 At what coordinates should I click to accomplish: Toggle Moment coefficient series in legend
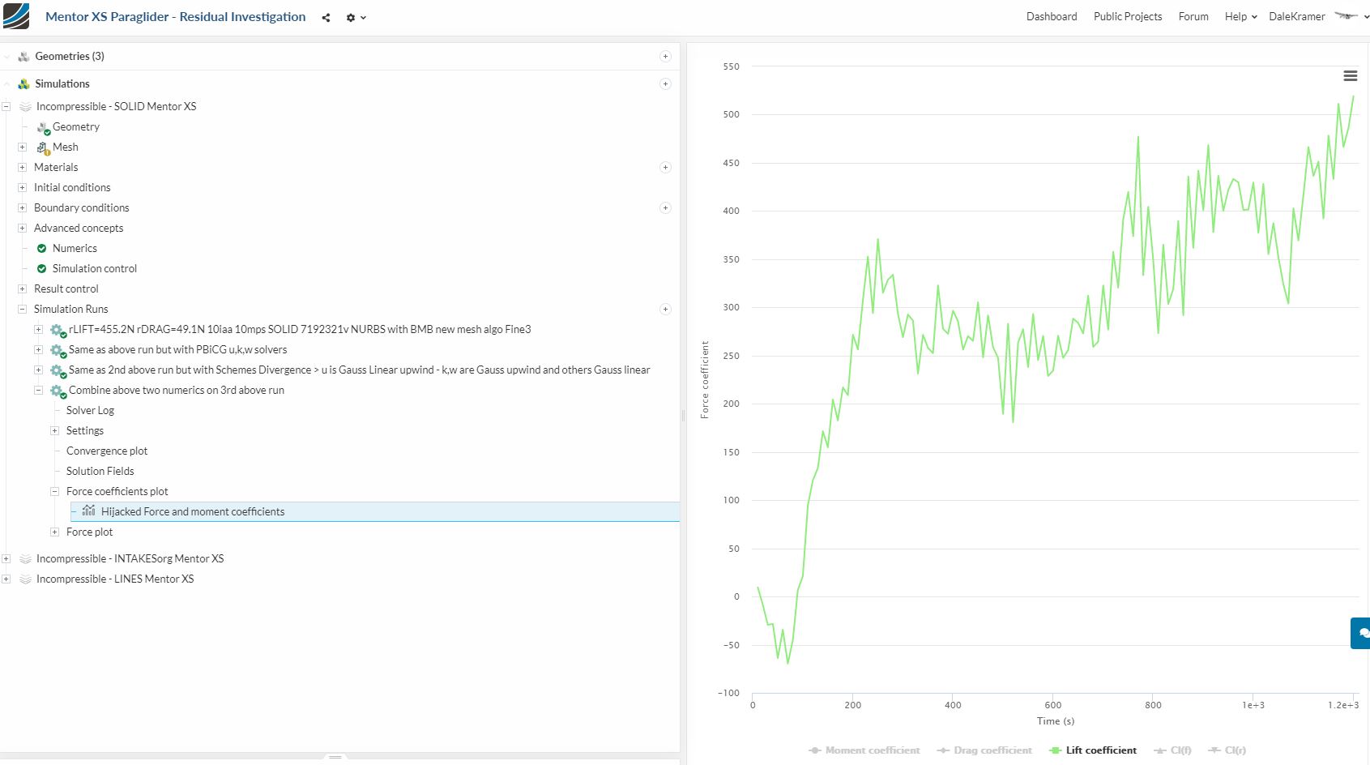(x=864, y=750)
